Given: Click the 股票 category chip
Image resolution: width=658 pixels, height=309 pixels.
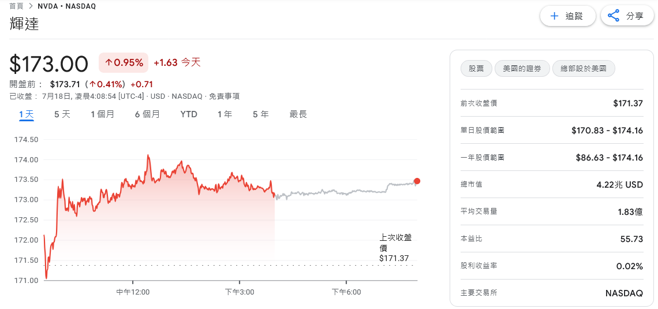Looking at the screenshot, I should (476, 69).
